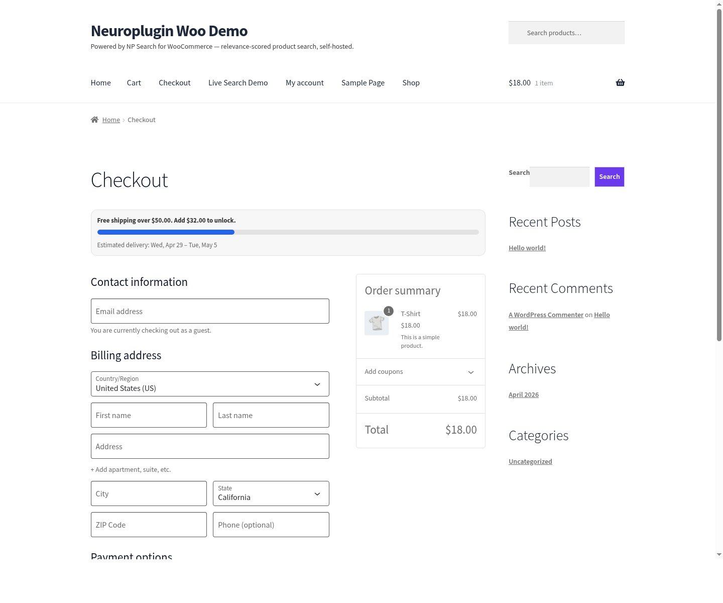This screenshot has width=723, height=603.
Task: Click the City field
Action: click(149, 493)
